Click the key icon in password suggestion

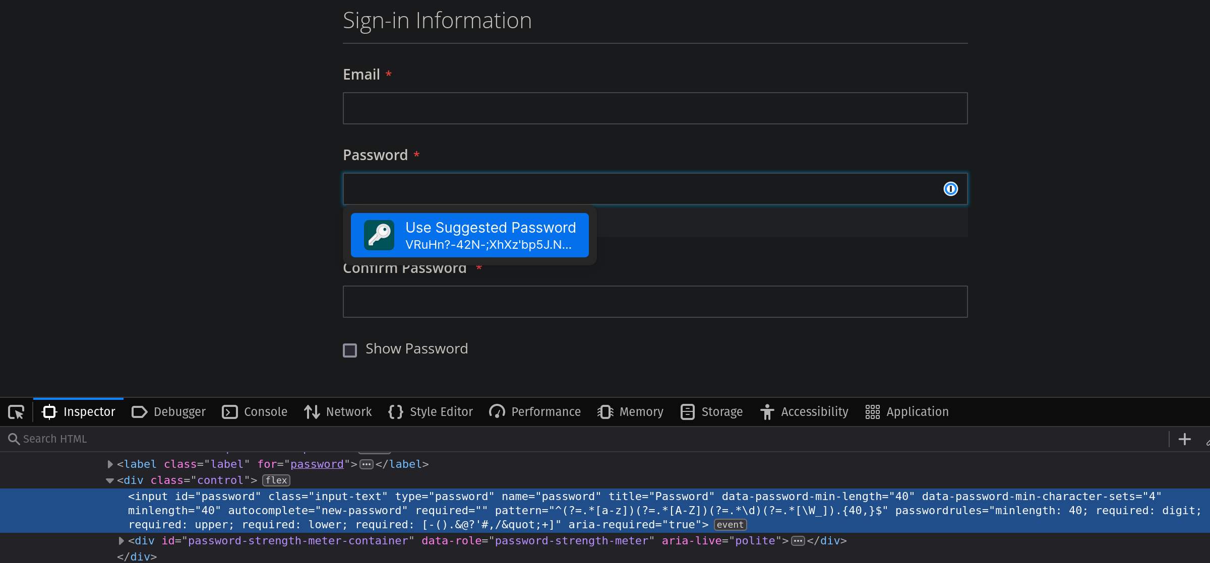pyautogui.click(x=379, y=235)
